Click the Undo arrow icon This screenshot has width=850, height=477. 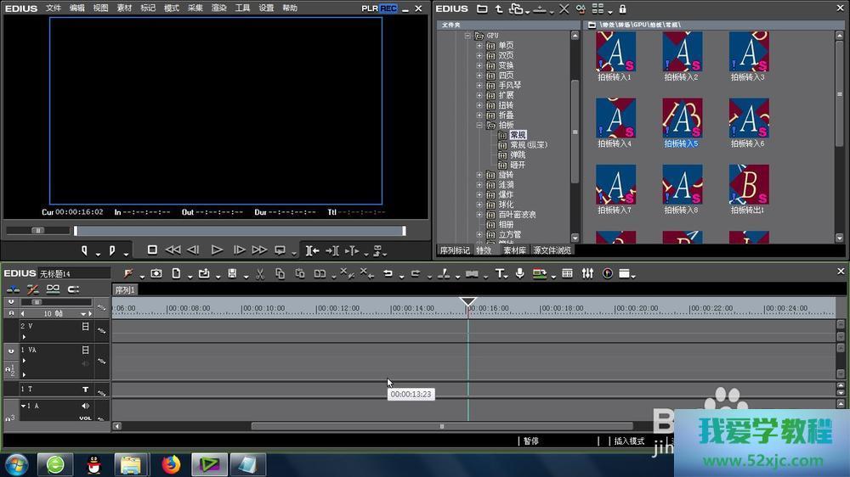tap(388, 273)
